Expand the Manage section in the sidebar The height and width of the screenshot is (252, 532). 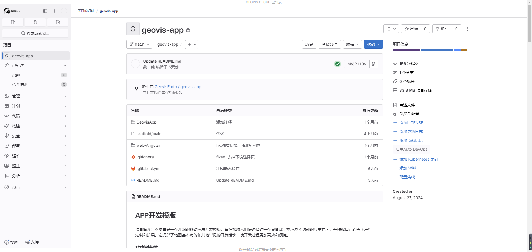35,96
